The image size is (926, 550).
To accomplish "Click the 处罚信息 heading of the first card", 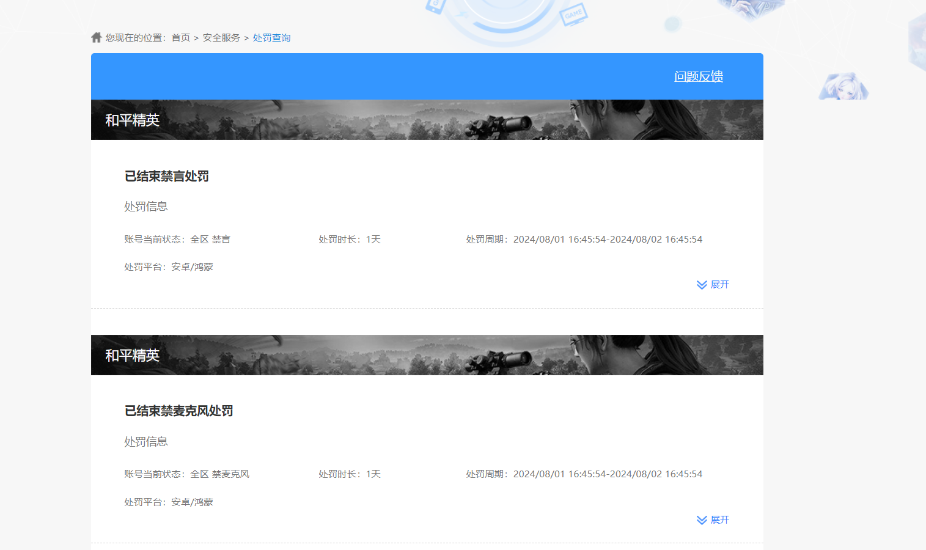I will (145, 206).
